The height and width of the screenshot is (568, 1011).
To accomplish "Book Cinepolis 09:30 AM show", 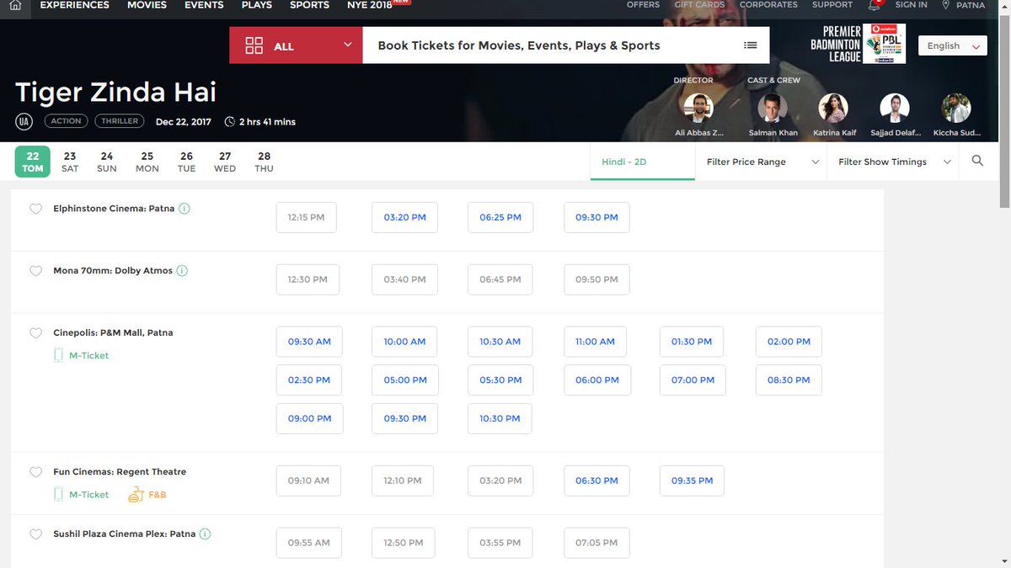I will coord(309,342).
